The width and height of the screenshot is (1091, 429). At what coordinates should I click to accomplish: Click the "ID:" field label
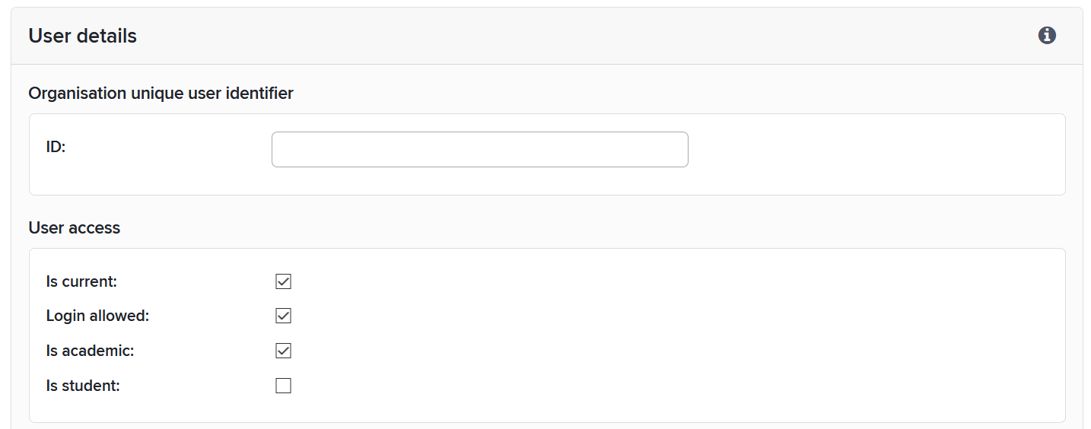tap(56, 148)
